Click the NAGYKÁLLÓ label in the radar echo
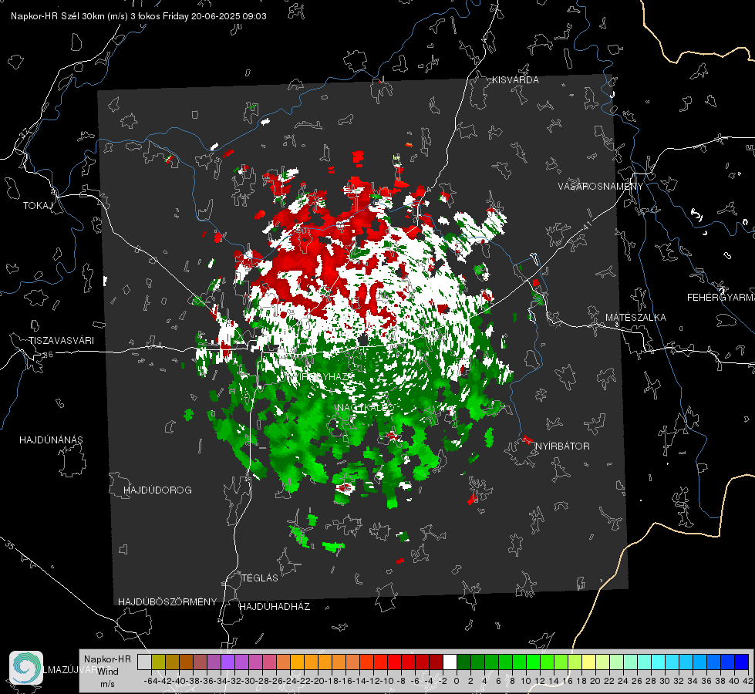The width and height of the screenshot is (755, 694). coord(366,408)
